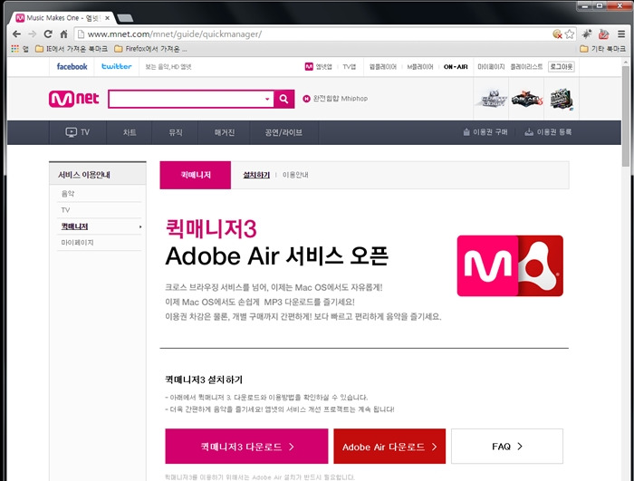This screenshot has height=481, width=634.
Task: Open the facebook link
Action: pyautogui.click(x=72, y=66)
